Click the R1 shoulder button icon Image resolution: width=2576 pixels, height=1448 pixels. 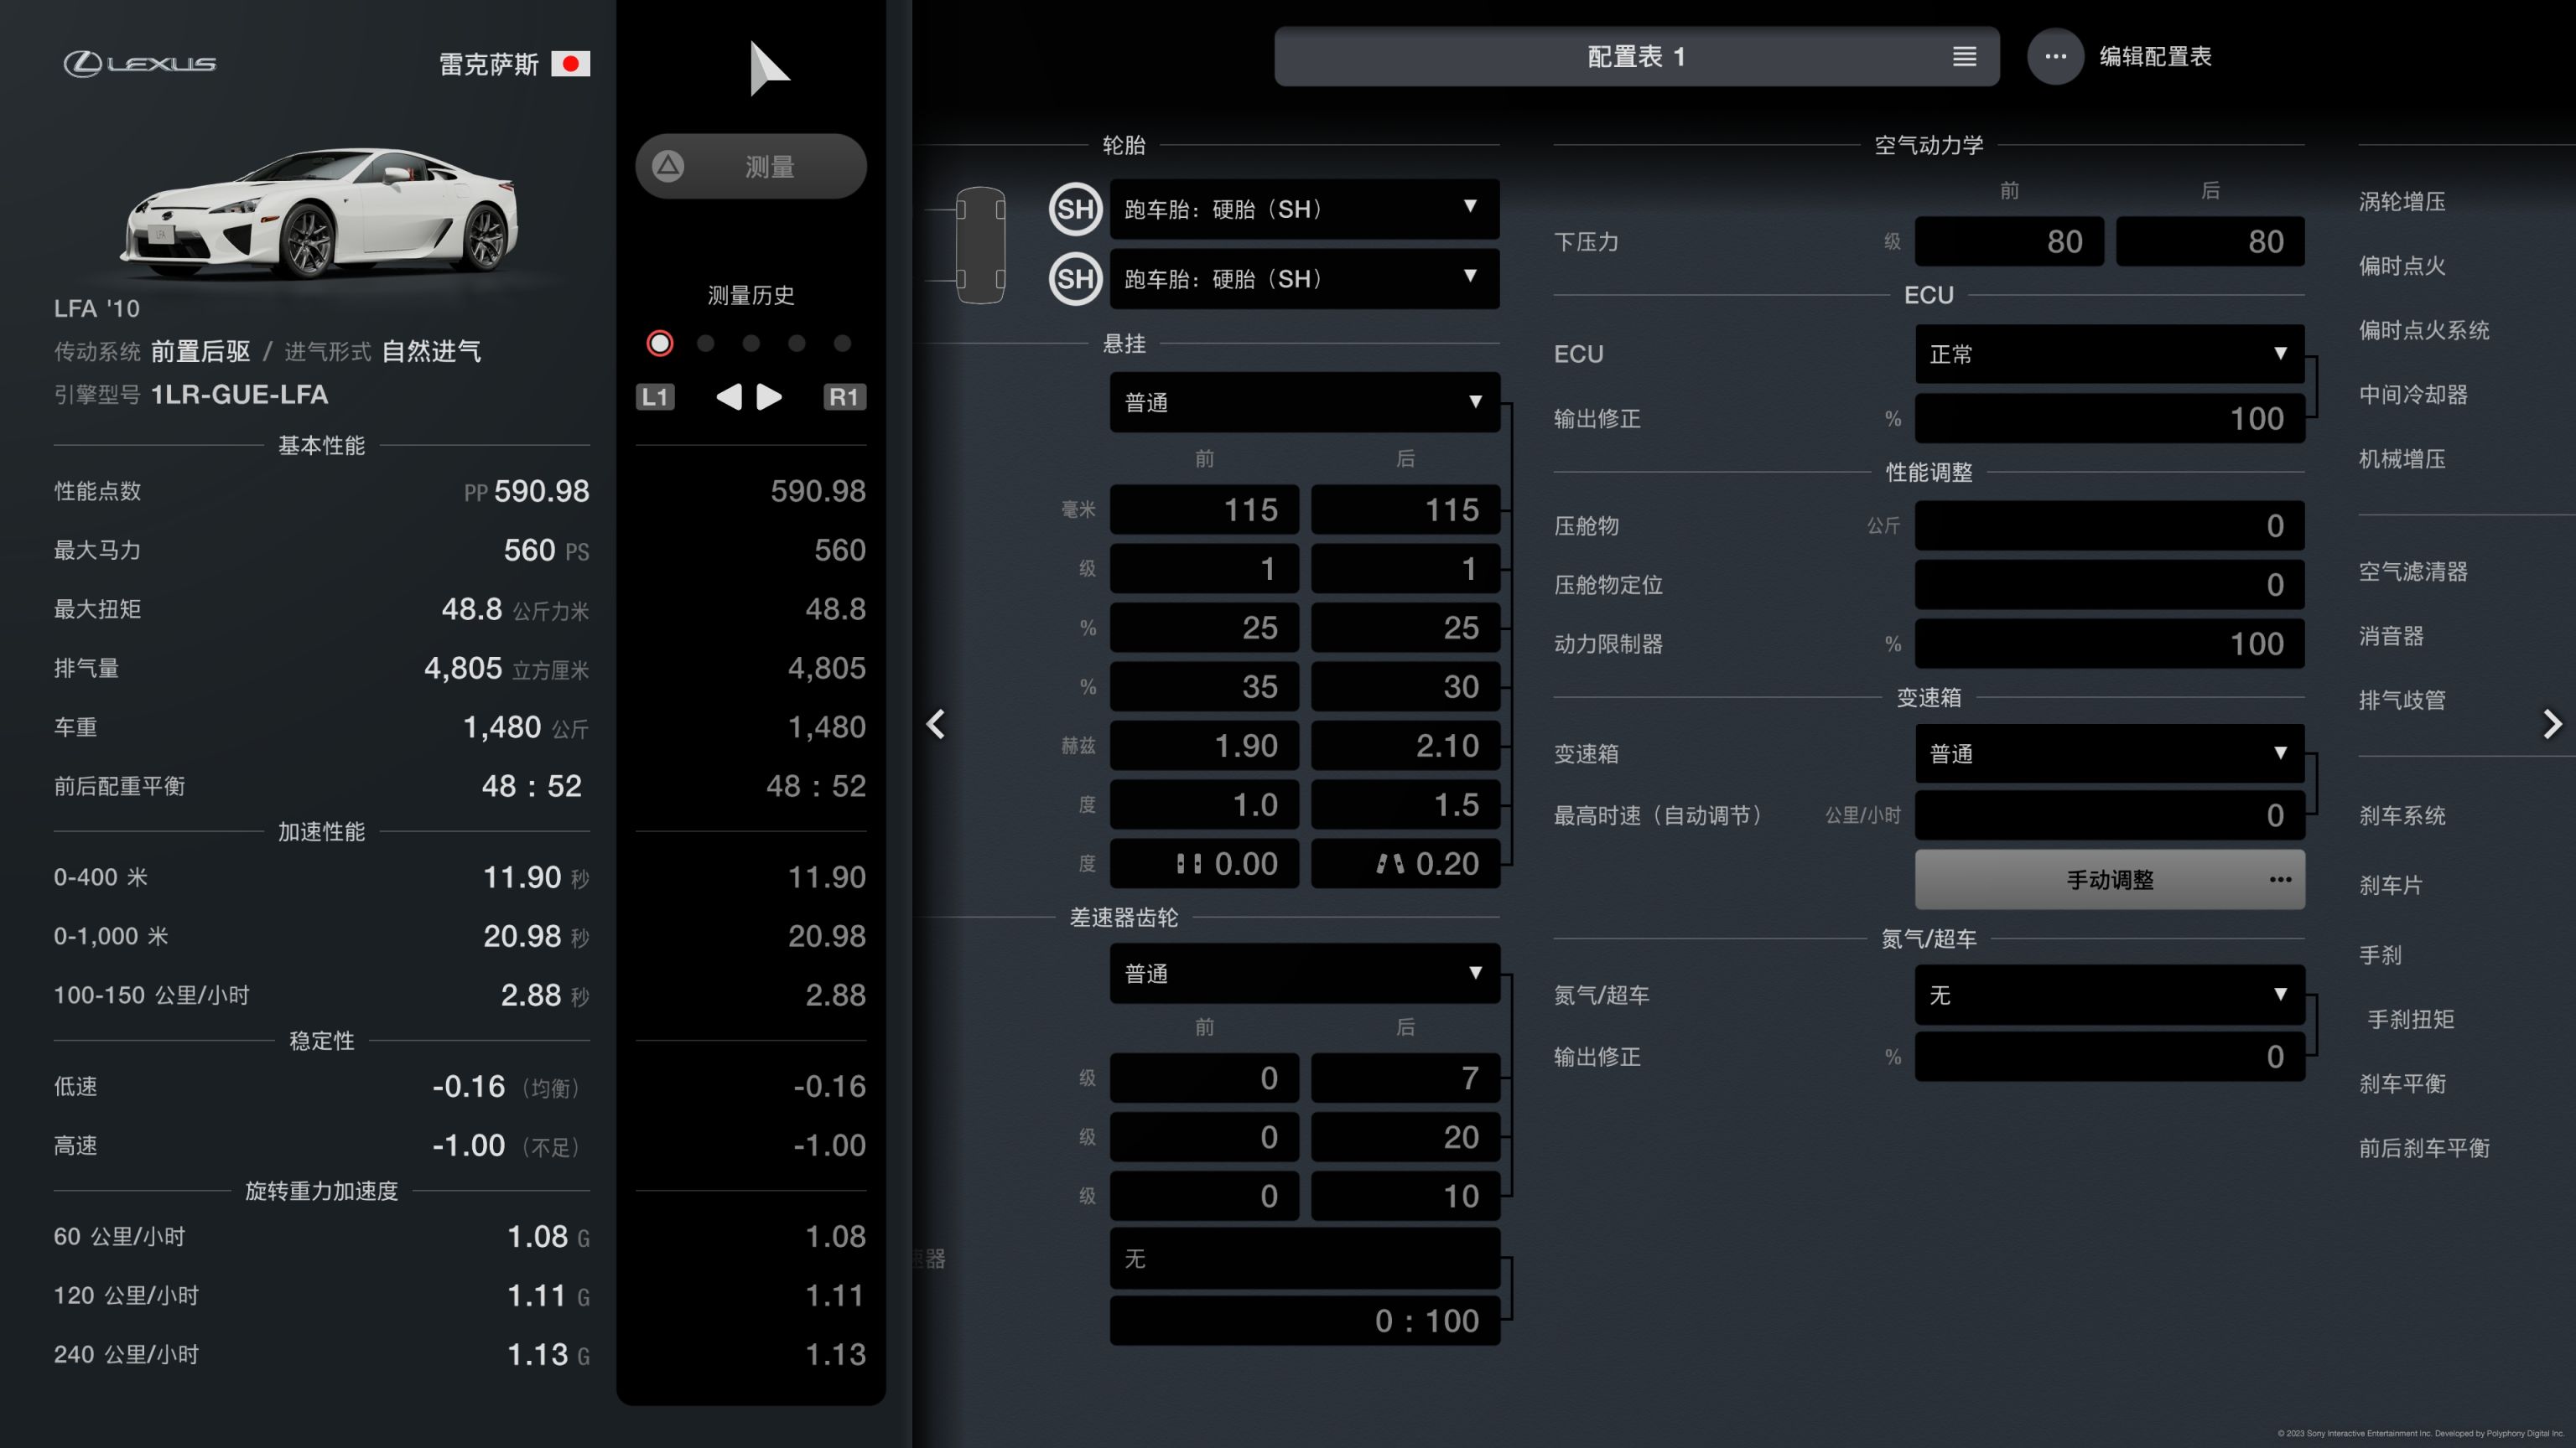[844, 396]
